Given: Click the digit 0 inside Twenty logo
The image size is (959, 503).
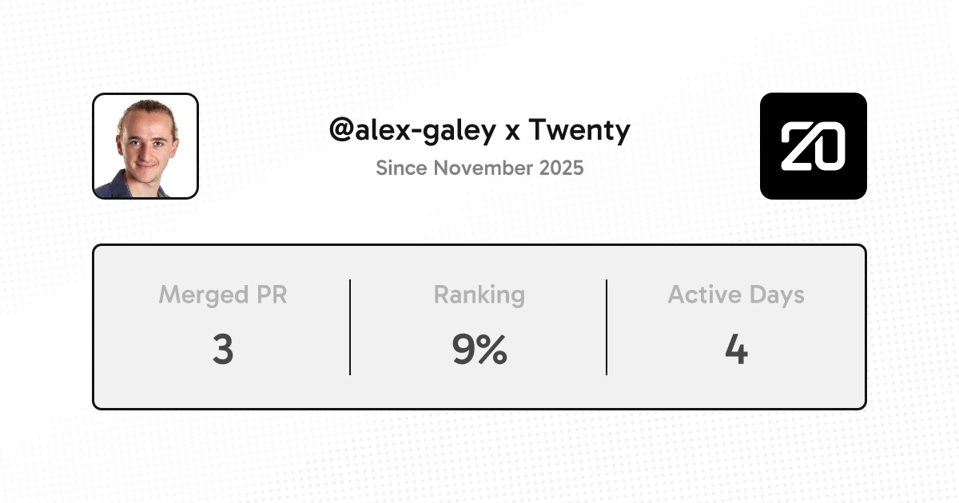Looking at the screenshot, I should pyautogui.click(x=830, y=147).
